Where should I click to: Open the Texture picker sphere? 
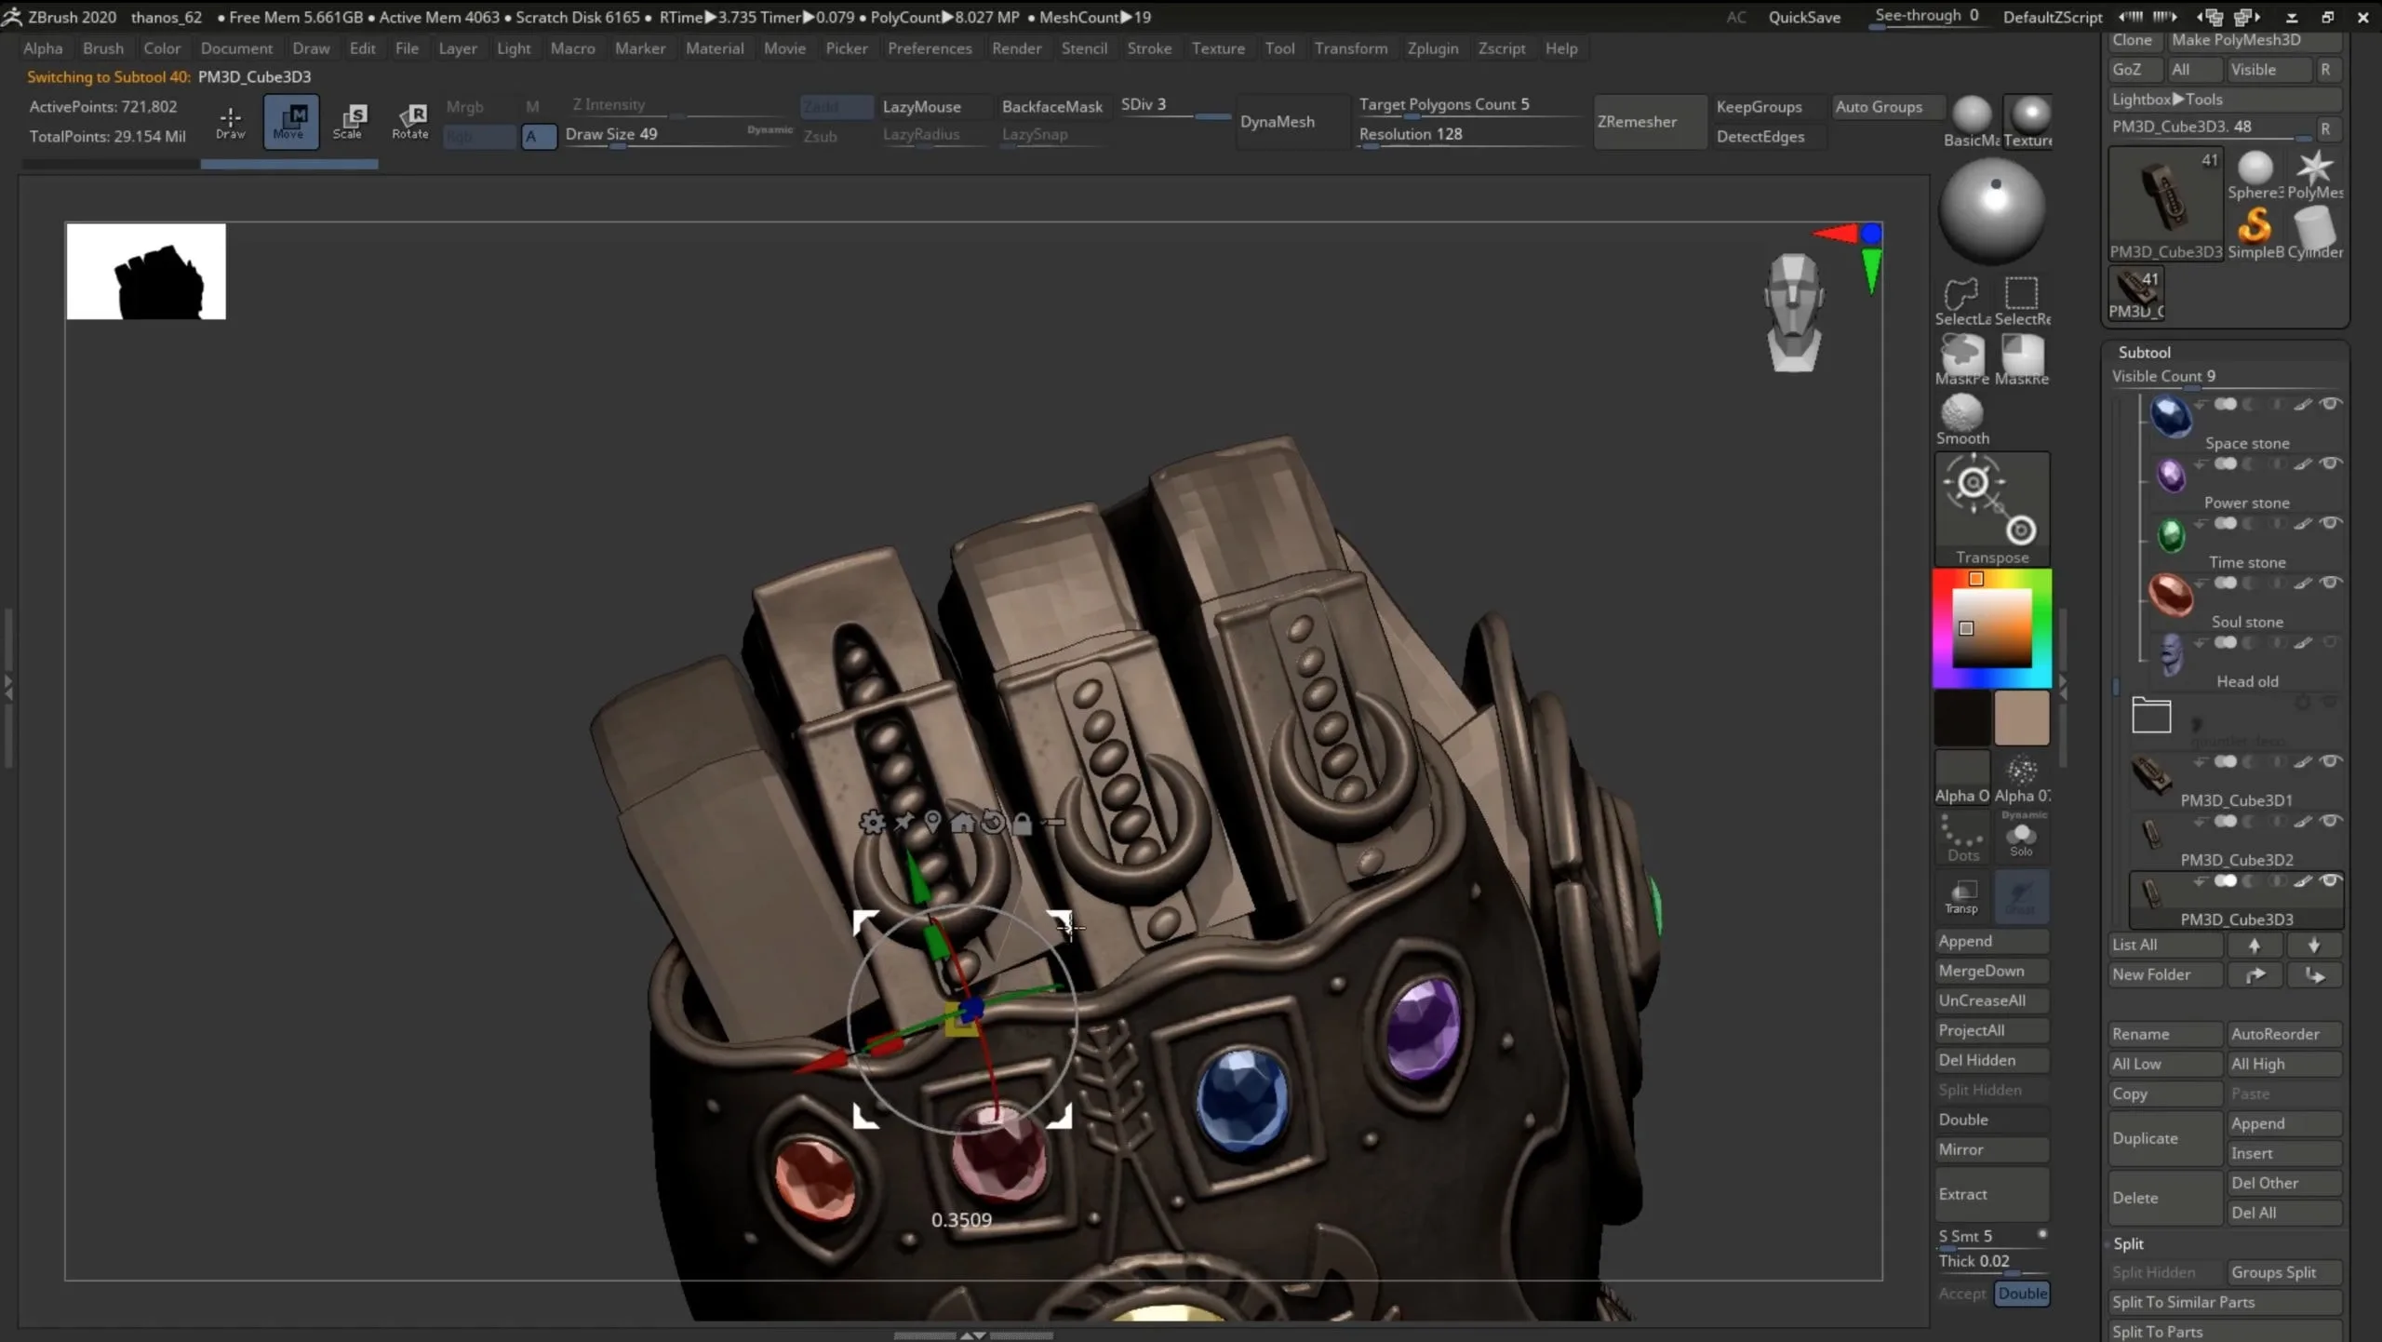[2027, 122]
